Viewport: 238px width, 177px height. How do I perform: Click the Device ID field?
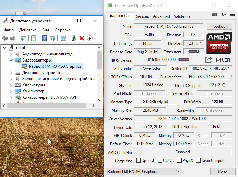pyautogui.click(x=210, y=68)
